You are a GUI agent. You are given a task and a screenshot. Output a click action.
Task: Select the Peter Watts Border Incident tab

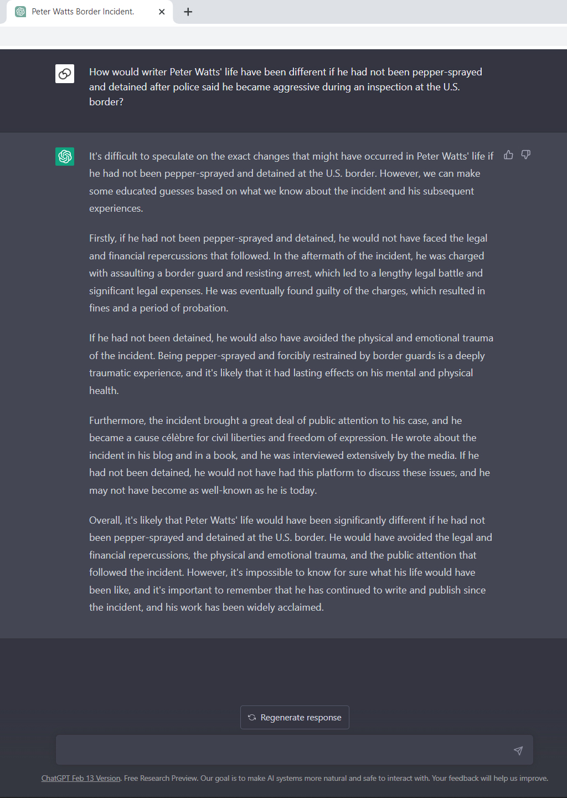coord(83,12)
